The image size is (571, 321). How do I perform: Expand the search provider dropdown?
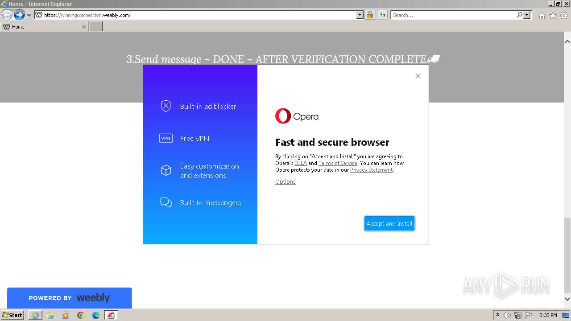(x=527, y=15)
